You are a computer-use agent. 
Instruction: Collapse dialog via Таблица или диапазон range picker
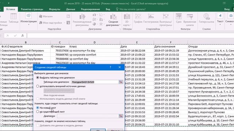pos(121,82)
